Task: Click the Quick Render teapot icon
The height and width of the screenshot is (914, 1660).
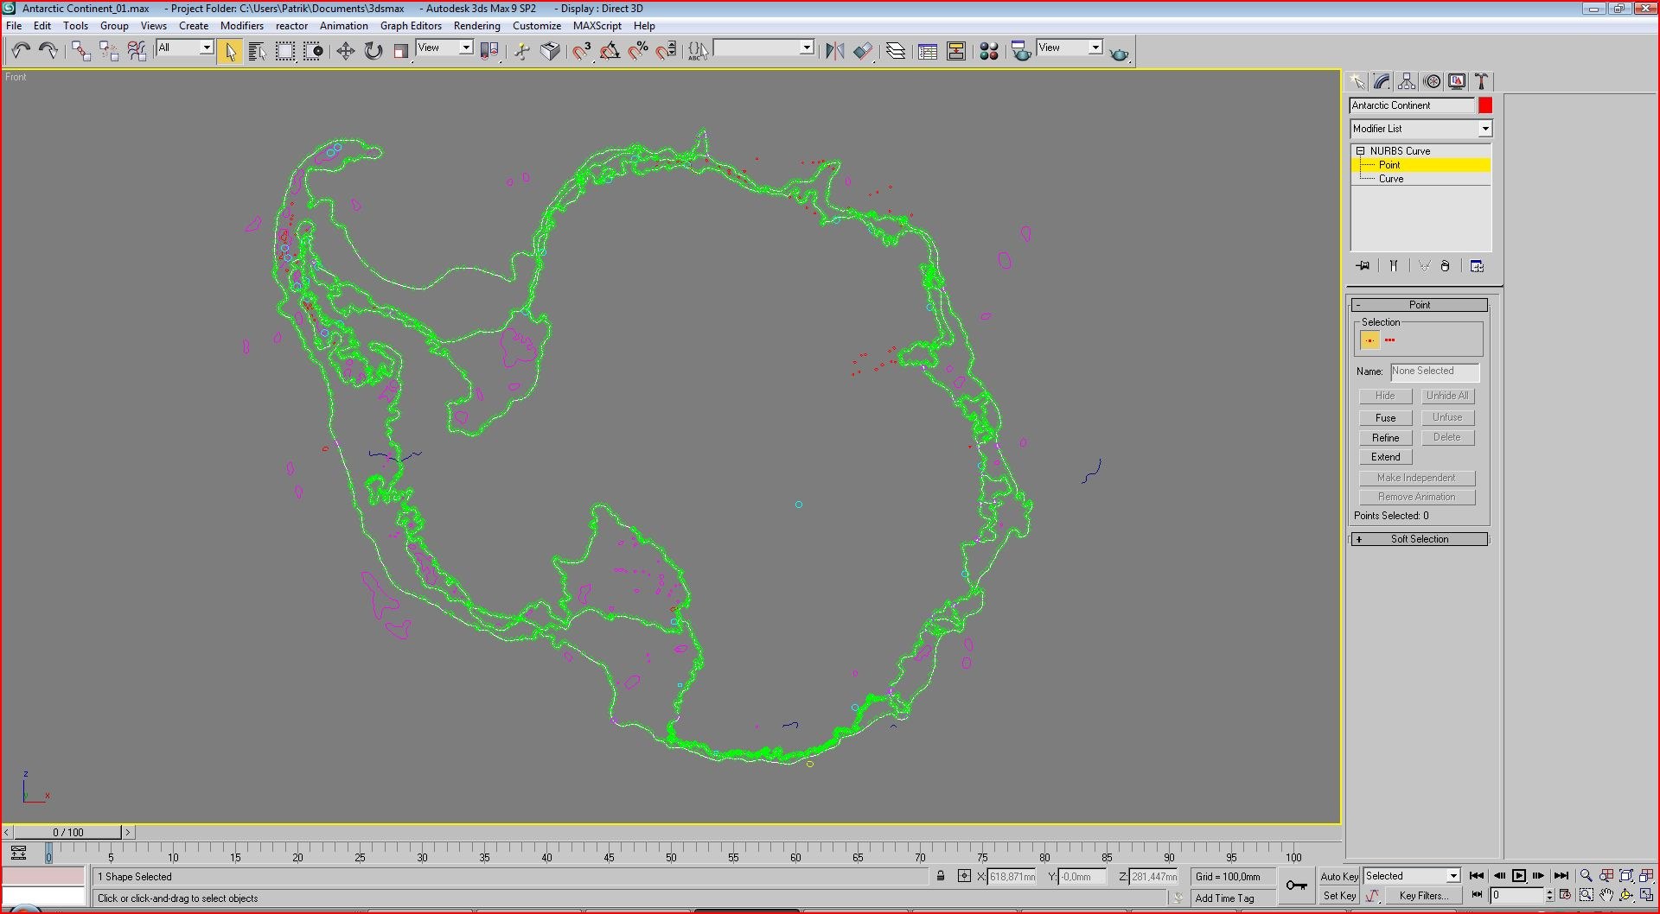Action: (x=1119, y=52)
